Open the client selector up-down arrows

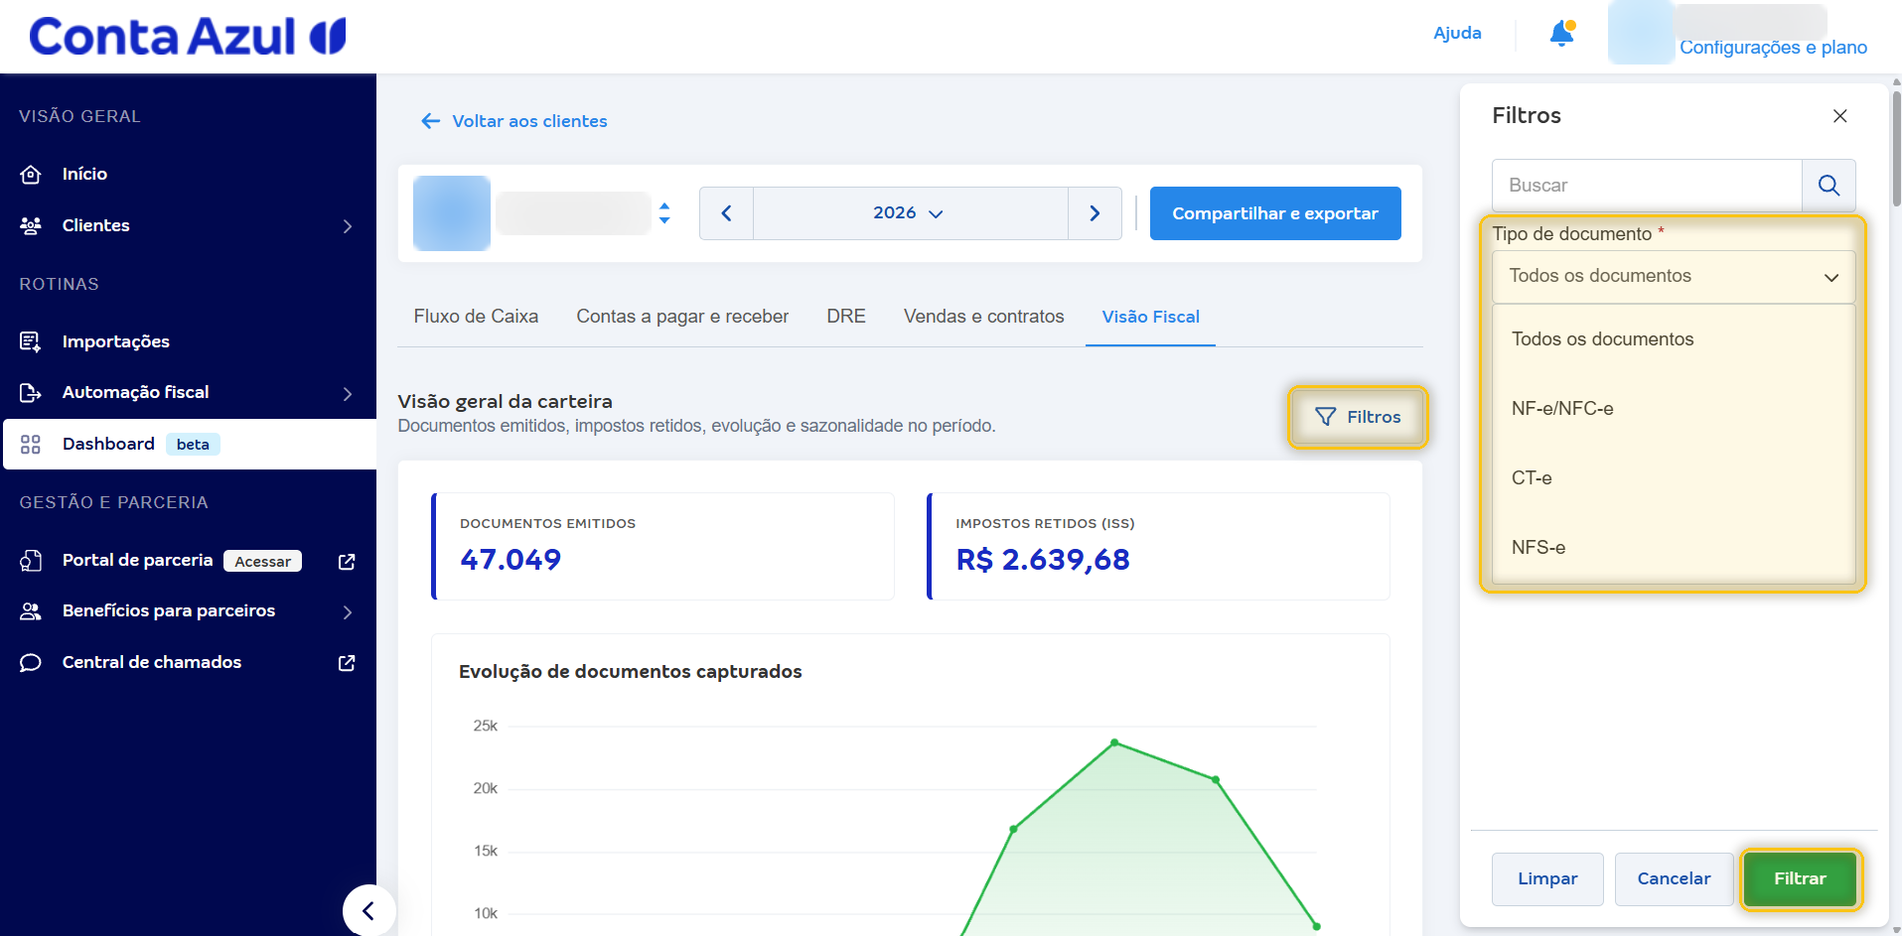point(664,213)
